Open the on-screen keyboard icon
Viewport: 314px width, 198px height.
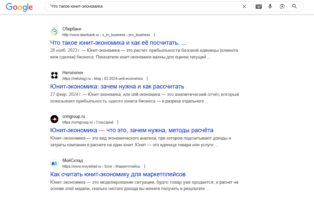258,6
